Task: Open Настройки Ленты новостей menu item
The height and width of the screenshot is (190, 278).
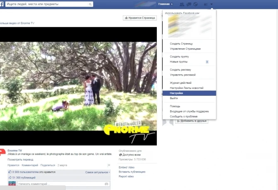Action: tap(187, 88)
